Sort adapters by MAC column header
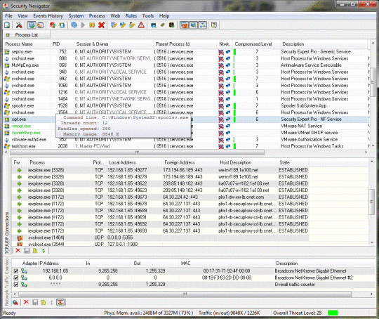The width and height of the screenshot is (379, 319). click(x=226, y=263)
